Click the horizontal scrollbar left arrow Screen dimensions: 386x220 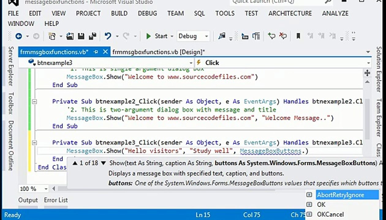tap(54, 189)
